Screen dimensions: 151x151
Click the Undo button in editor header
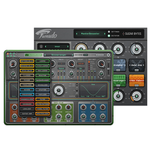point(98,55)
